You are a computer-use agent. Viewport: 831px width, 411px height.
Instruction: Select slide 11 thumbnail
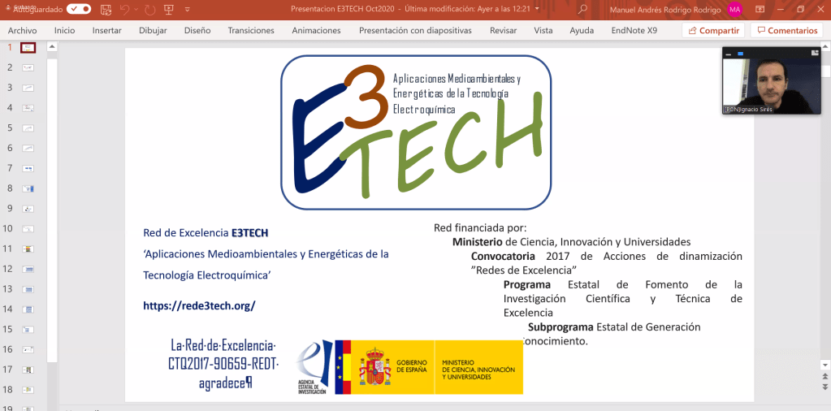coord(28,249)
